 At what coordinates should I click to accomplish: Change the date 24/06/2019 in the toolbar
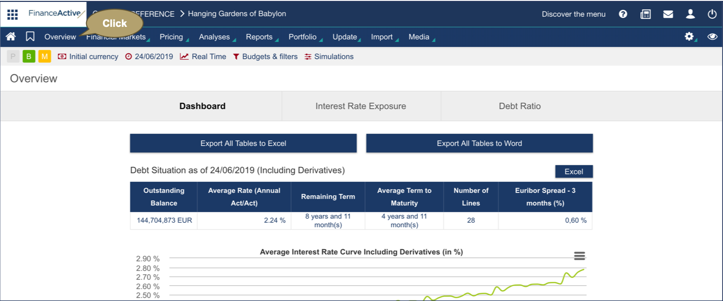pyautogui.click(x=153, y=56)
